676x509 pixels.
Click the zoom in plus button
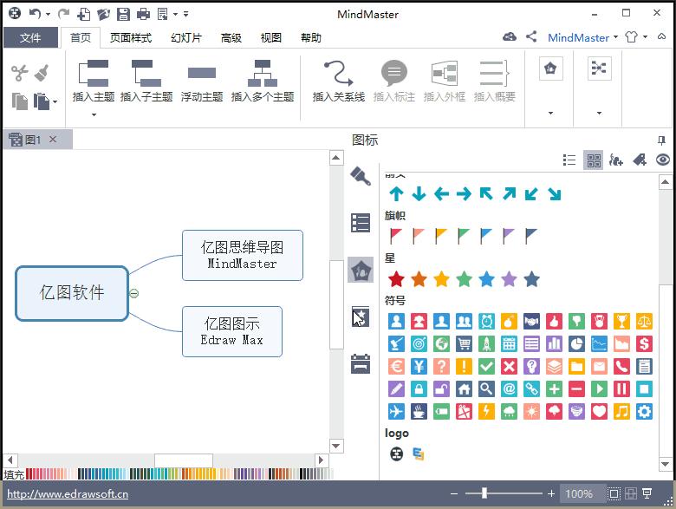click(551, 493)
